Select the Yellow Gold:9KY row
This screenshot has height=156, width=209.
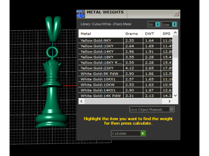click(x=125, y=41)
